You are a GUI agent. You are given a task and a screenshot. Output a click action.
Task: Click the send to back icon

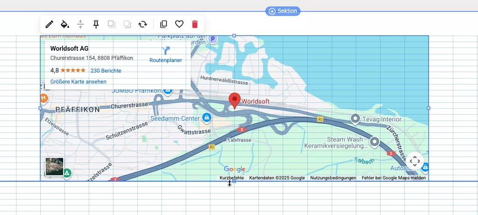coord(127,25)
